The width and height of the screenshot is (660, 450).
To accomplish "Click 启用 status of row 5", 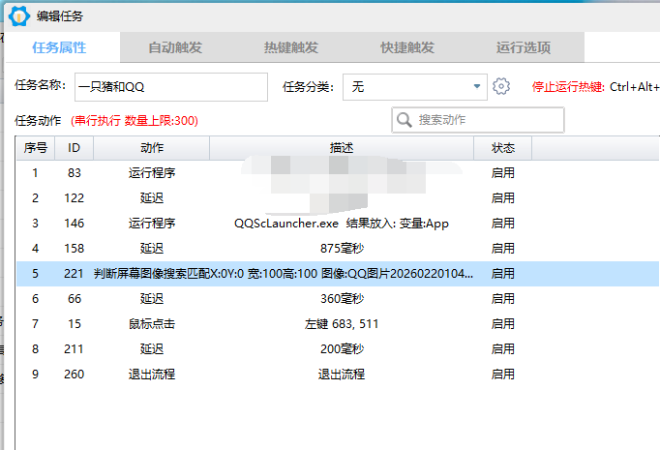I will (x=502, y=274).
